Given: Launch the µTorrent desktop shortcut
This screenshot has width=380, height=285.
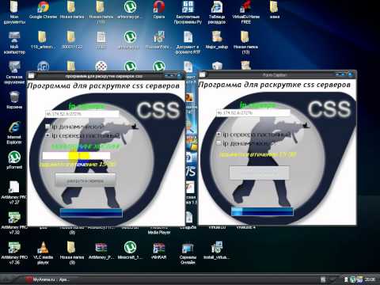Looking at the screenshot, I should 14,160.
